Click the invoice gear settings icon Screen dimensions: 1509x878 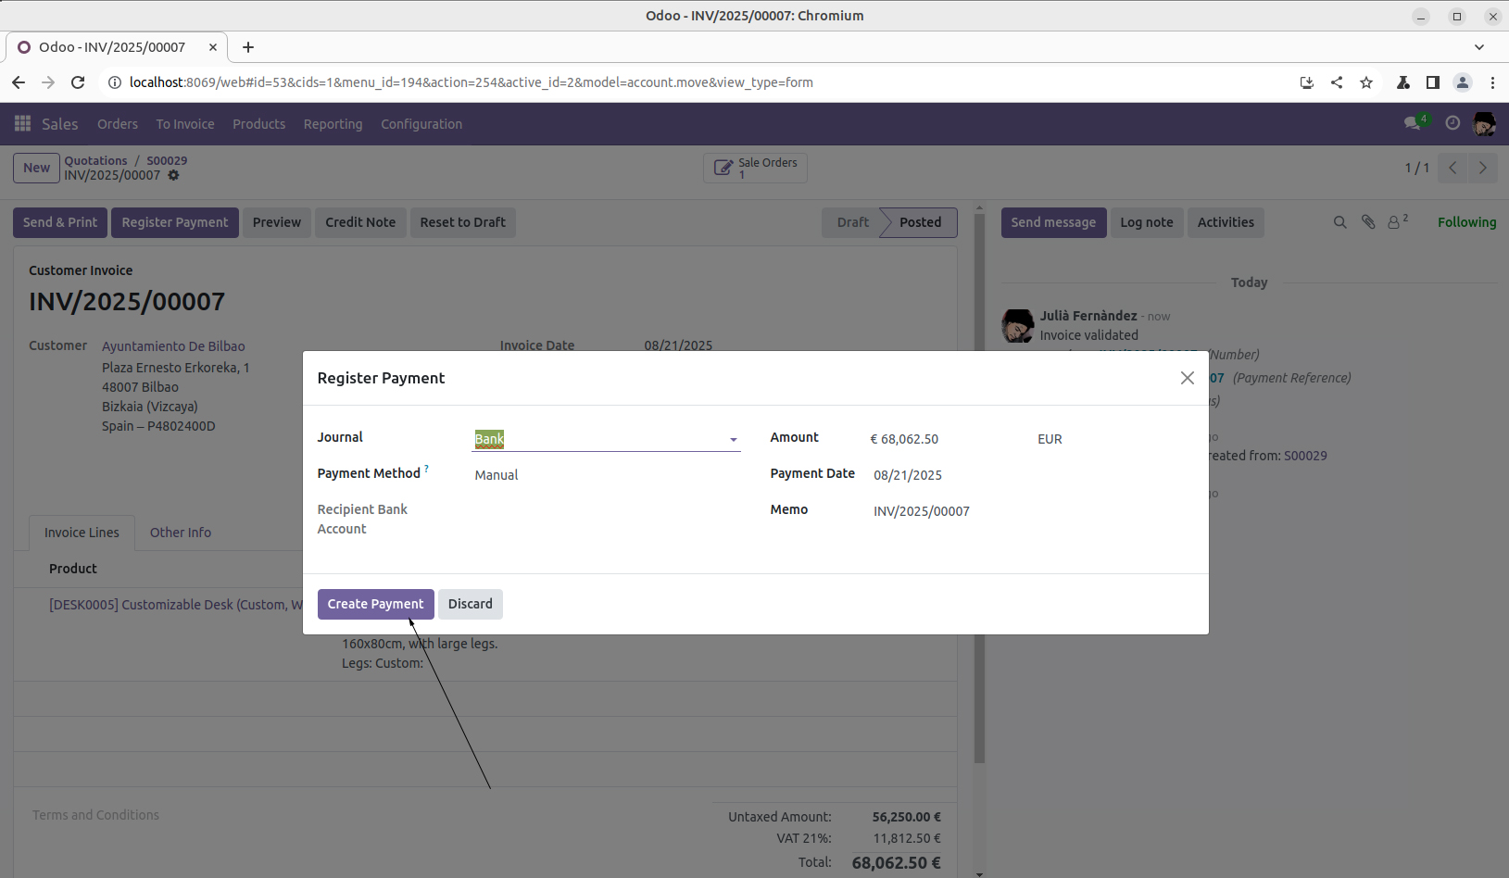click(x=173, y=176)
